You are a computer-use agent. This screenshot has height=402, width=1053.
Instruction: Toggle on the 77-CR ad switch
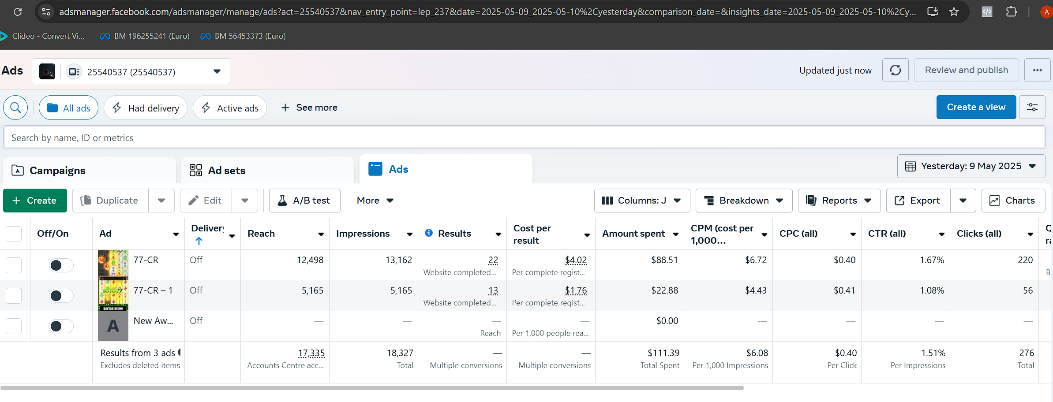point(61,265)
